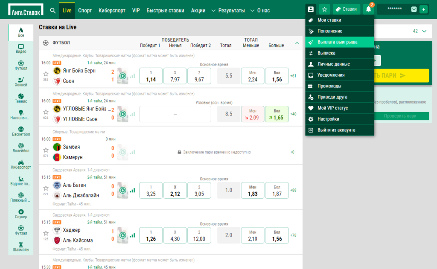This screenshot has width=437, height=269.
Task: Open the balance dropdown arrow in header
Action: tap(414, 9)
